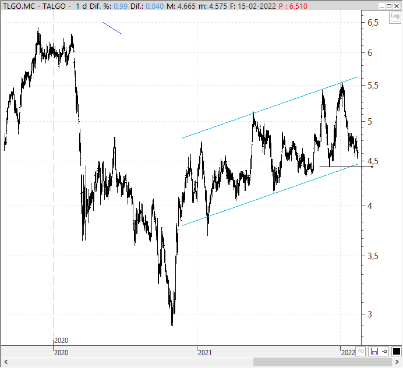Click the 5,5 price axis label
This screenshot has height=368, width=403.
tap(373, 86)
